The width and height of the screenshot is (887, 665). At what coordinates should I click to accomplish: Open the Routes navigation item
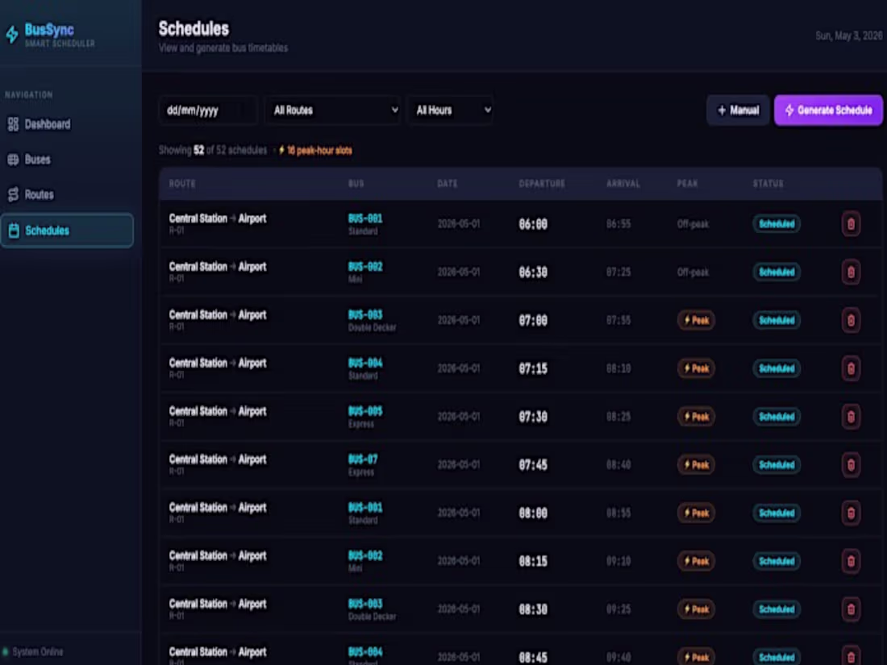[x=67, y=194]
